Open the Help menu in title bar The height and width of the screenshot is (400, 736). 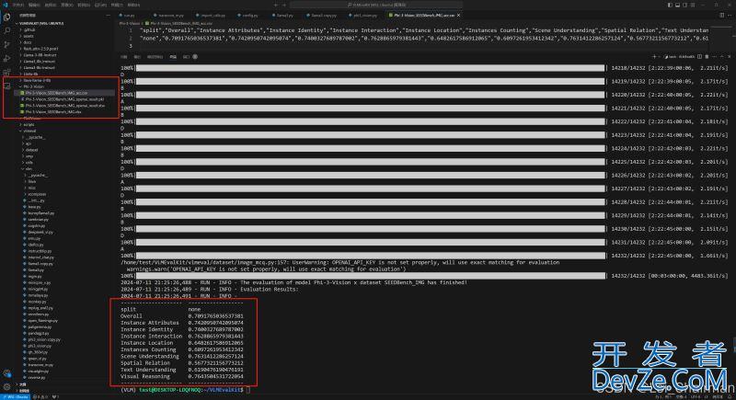(x=133, y=5)
